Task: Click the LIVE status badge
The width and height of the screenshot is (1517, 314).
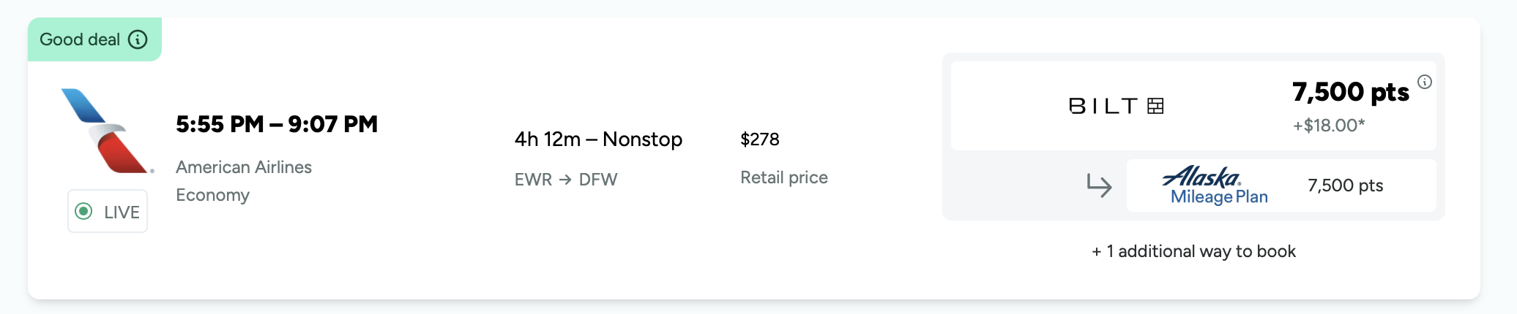Action: pos(108,211)
